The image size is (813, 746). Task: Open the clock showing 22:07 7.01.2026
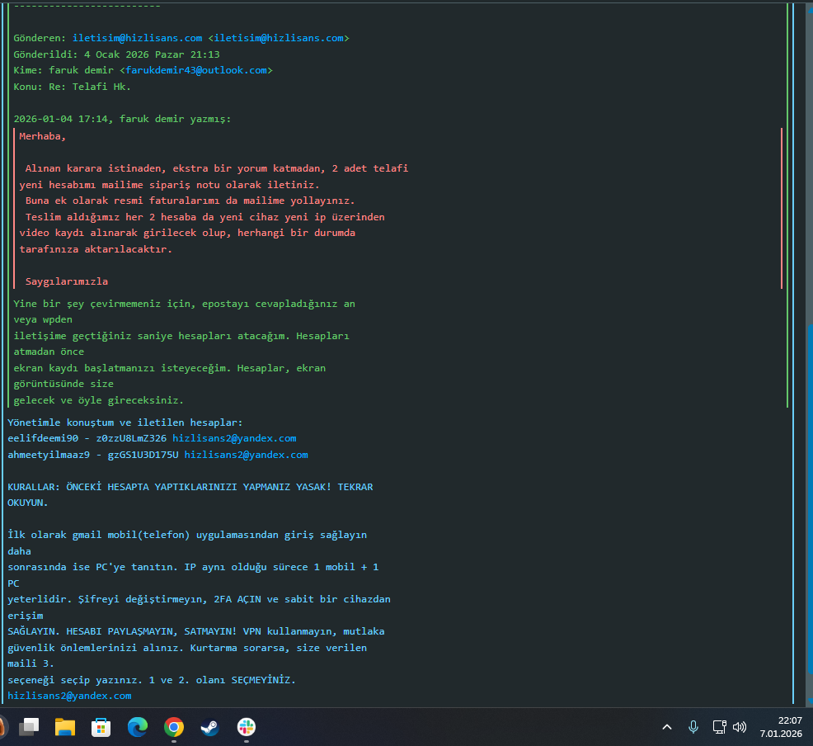pos(781,727)
